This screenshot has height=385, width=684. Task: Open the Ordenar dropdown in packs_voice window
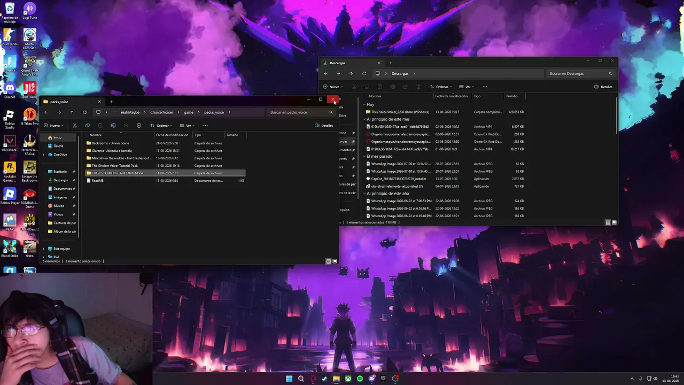(162, 126)
